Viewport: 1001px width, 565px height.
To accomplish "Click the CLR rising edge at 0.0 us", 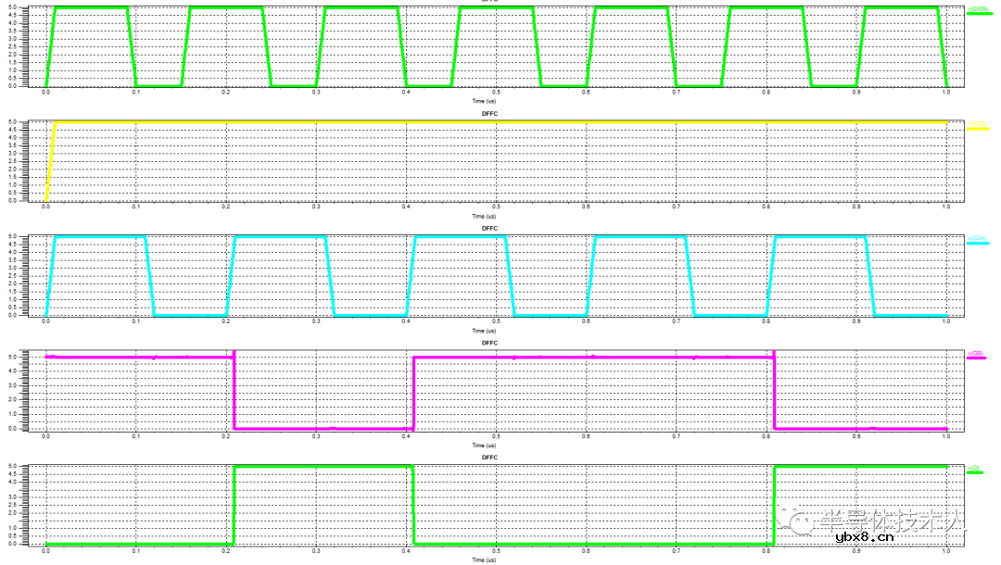I will [51, 157].
